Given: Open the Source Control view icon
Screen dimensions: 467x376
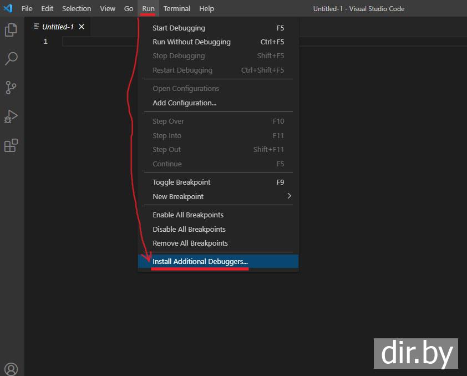Looking at the screenshot, I should (11, 88).
